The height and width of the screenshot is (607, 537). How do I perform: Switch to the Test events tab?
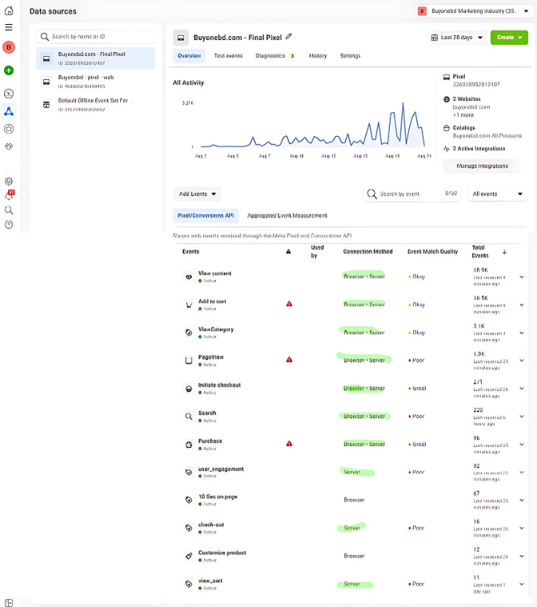tap(228, 56)
